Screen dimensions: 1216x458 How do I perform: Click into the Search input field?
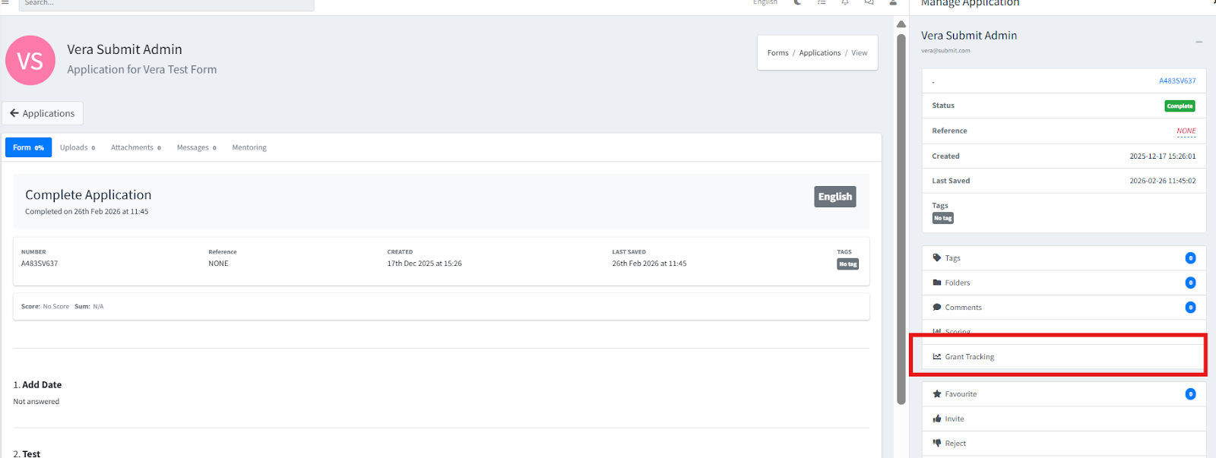[x=166, y=4]
